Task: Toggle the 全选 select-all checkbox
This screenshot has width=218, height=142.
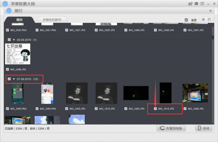Action: pyautogui.click(x=186, y=20)
